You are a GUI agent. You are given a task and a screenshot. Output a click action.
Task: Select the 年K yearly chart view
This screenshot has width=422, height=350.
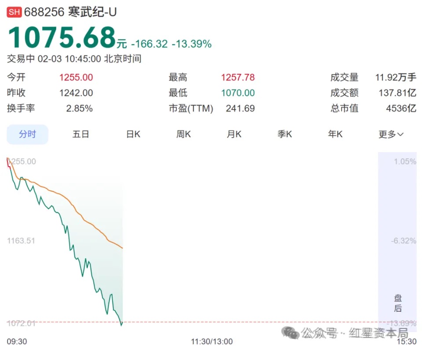pos(335,135)
